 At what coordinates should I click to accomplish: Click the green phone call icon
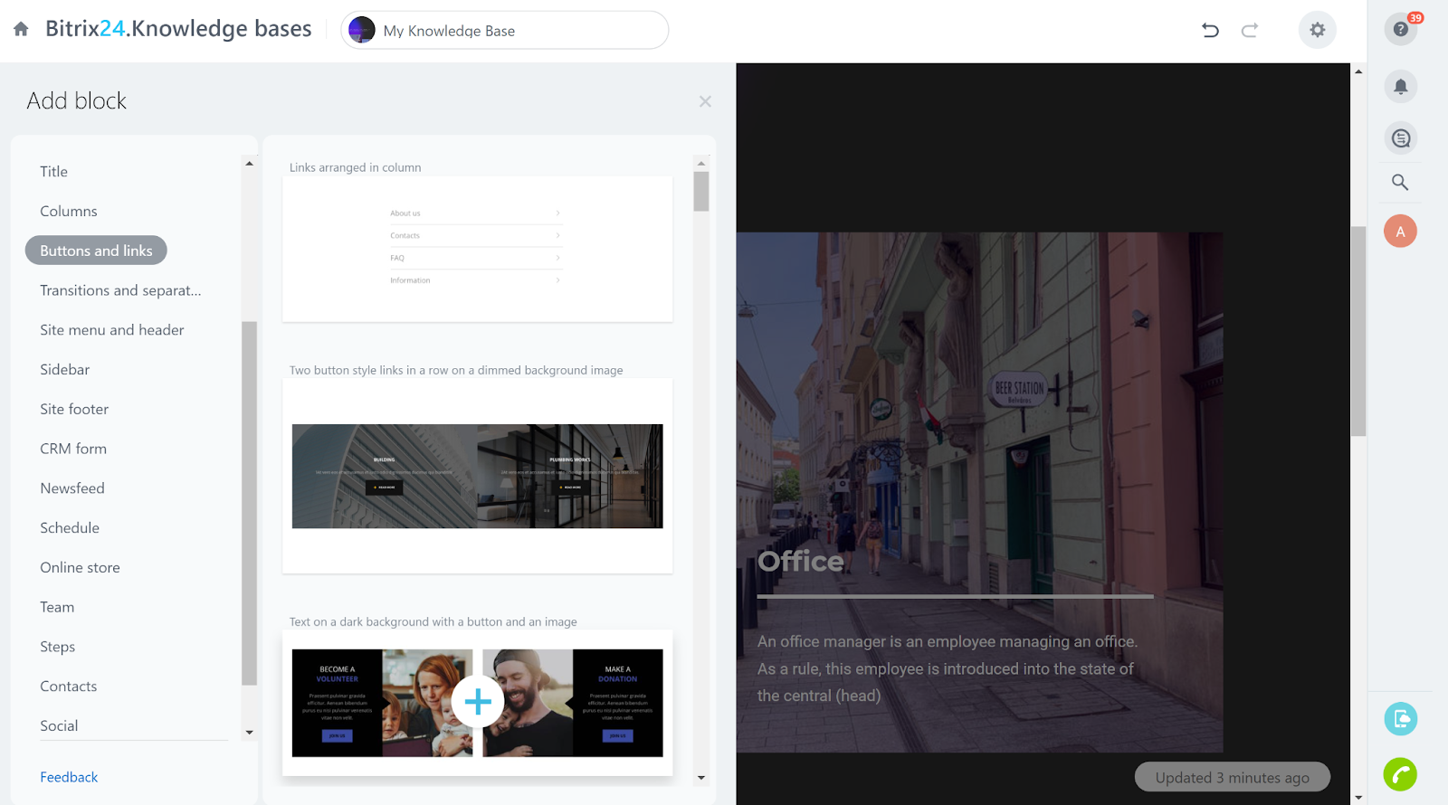pos(1400,774)
